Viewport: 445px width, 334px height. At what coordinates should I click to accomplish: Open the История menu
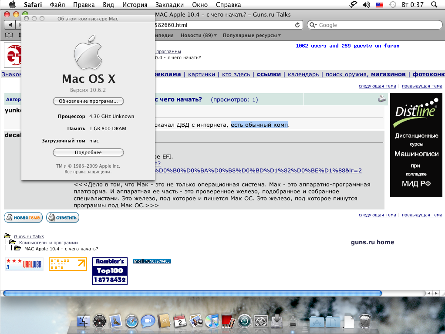135,5
